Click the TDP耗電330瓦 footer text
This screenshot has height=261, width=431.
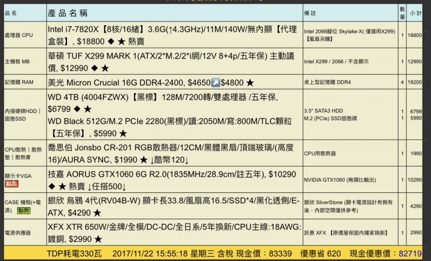click(x=74, y=254)
